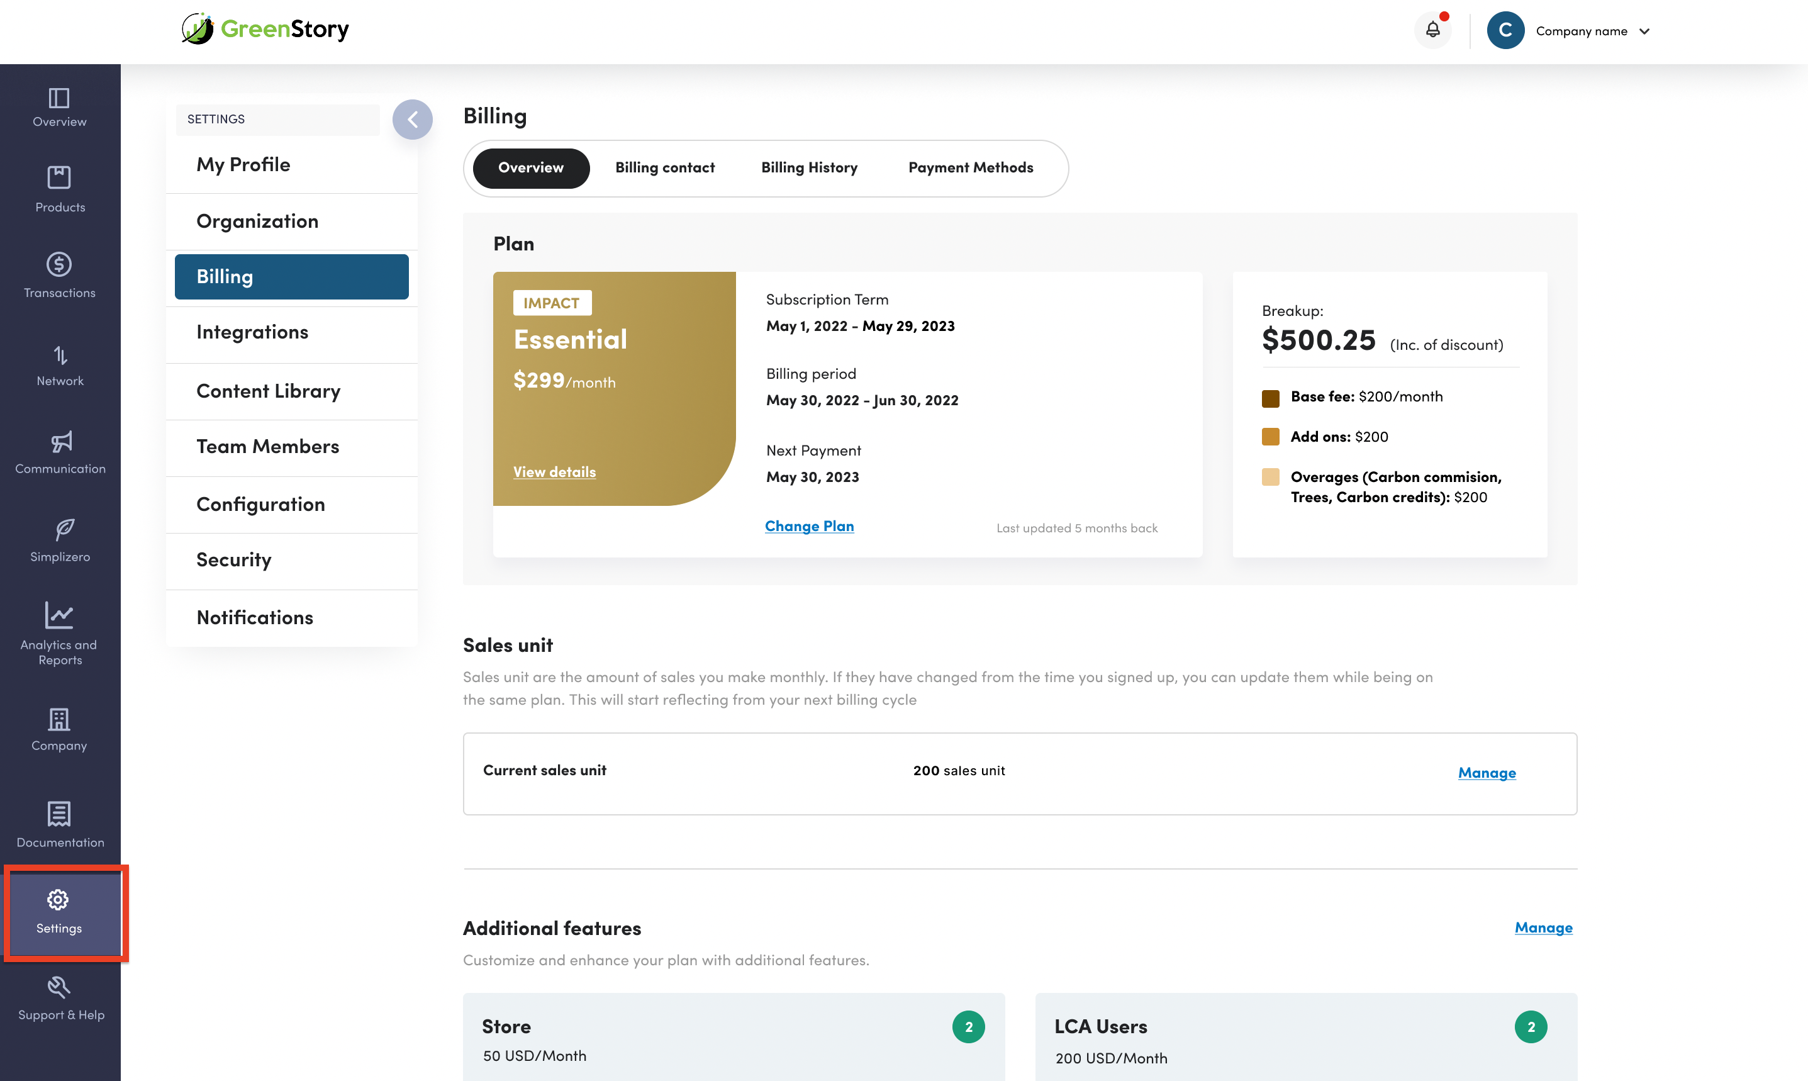This screenshot has width=1808, height=1081.
Task: Click the notification bell icon
Action: [1432, 30]
